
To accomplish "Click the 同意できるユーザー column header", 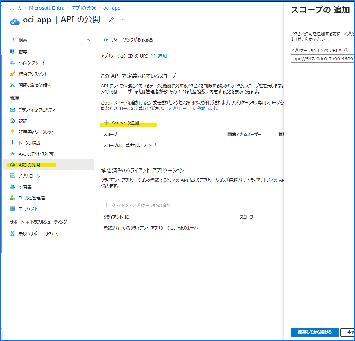I will pyautogui.click(x=244, y=134).
